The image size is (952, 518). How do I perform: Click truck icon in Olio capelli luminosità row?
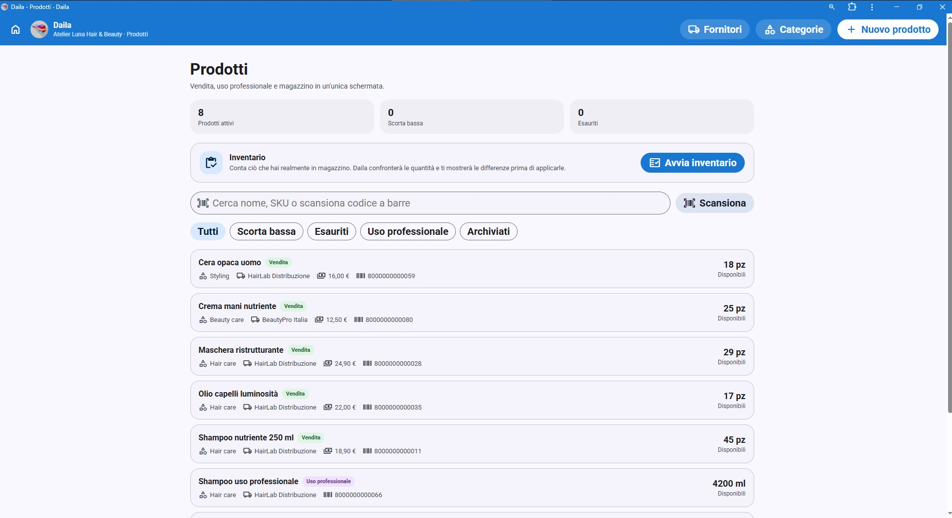(247, 408)
